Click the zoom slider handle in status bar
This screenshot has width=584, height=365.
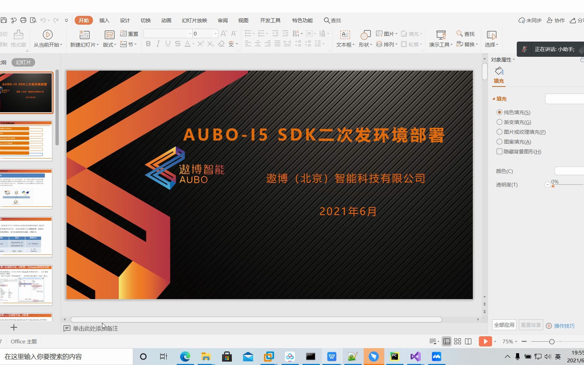552,342
